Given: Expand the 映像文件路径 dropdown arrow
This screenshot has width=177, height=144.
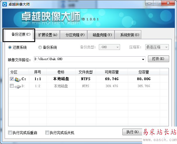Looking at the screenshot, I should [143, 59].
